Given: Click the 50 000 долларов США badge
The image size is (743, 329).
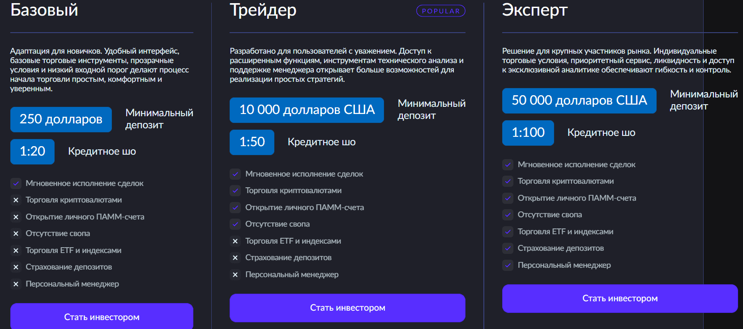Looking at the screenshot, I should 579,101.
